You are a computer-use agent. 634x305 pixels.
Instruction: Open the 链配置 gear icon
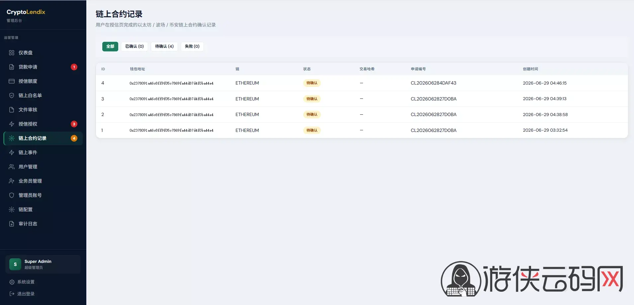[12, 210]
